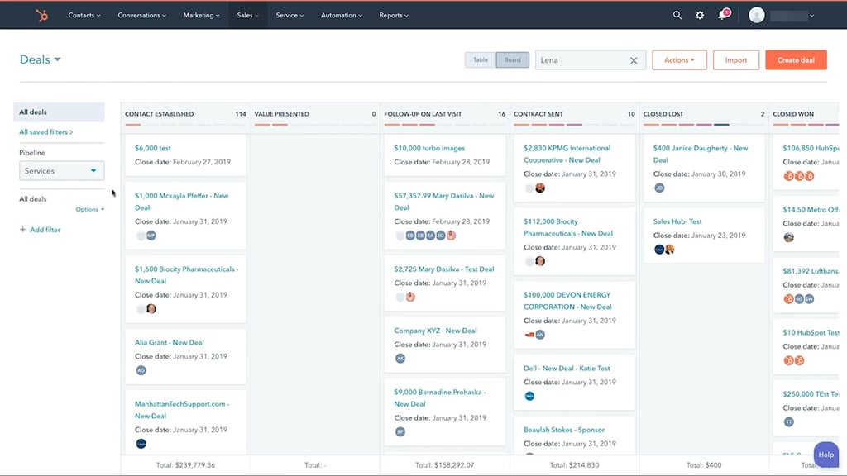Click photo avatar on $112,000 Biocity deal
847x476 pixels.
tap(540, 261)
